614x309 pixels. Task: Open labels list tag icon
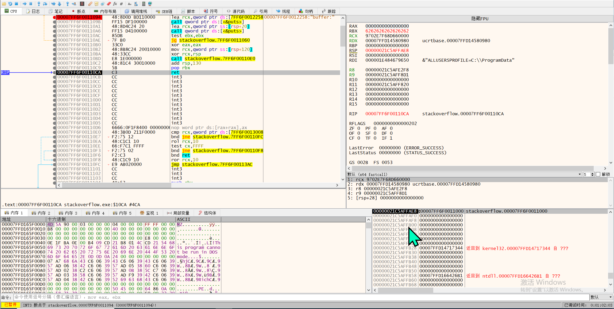point(102,4)
